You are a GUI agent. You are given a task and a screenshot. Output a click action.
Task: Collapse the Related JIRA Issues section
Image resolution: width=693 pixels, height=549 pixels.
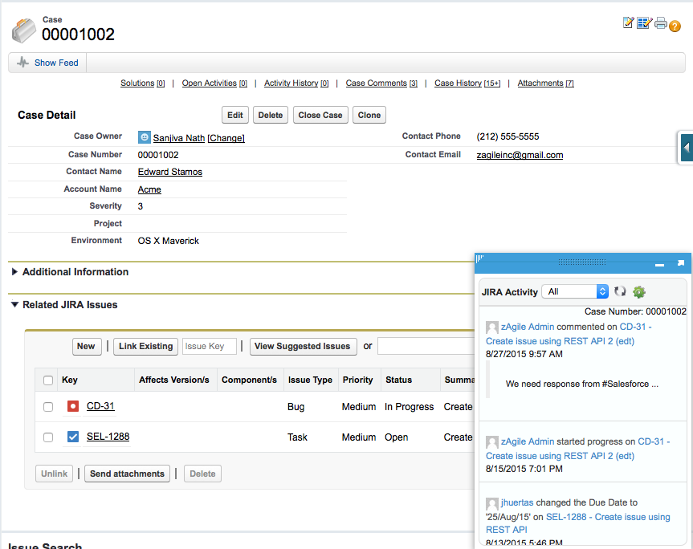15,305
